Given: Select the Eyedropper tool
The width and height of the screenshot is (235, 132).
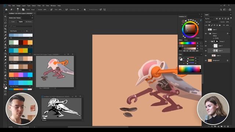Looking at the screenshot, I should tap(6, 35).
